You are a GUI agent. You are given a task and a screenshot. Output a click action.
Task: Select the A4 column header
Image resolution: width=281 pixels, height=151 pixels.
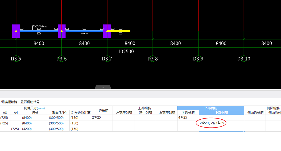16,112
